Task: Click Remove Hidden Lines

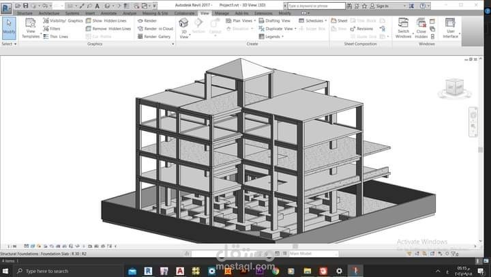Action: click(x=108, y=29)
